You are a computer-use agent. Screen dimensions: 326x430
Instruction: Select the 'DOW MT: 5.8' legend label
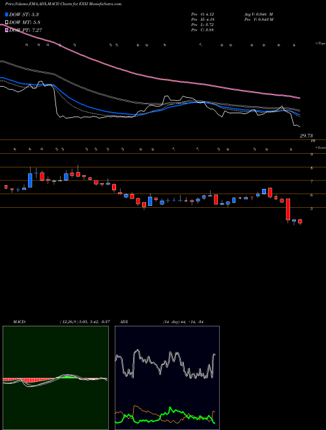25,23
